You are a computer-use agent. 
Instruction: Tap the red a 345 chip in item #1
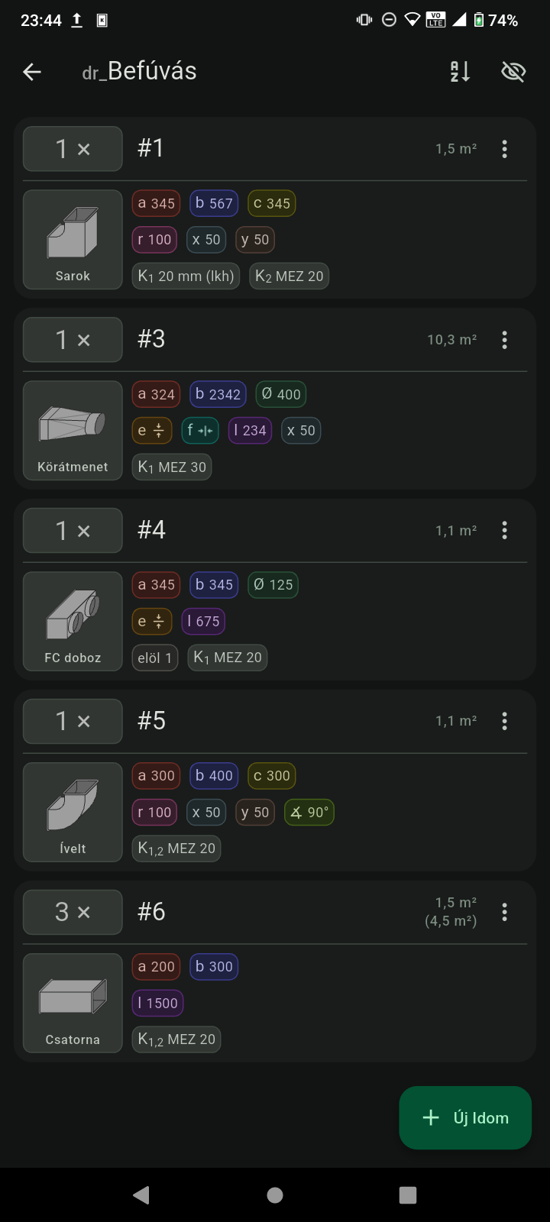tap(157, 203)
